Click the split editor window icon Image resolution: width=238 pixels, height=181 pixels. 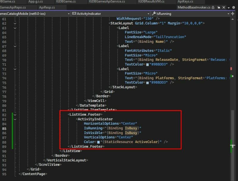(233, 14)
